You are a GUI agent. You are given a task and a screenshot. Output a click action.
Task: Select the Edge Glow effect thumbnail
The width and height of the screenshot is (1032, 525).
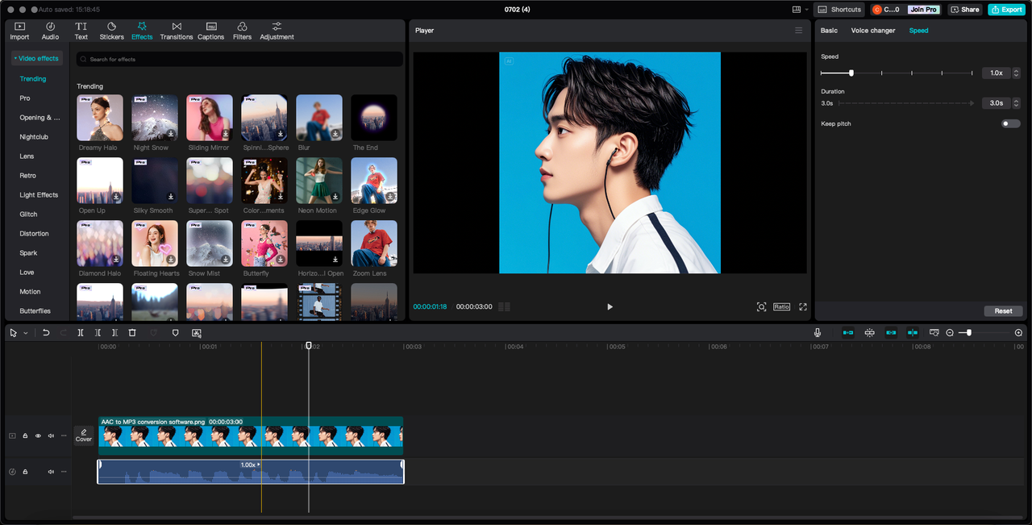coord(373,181)
